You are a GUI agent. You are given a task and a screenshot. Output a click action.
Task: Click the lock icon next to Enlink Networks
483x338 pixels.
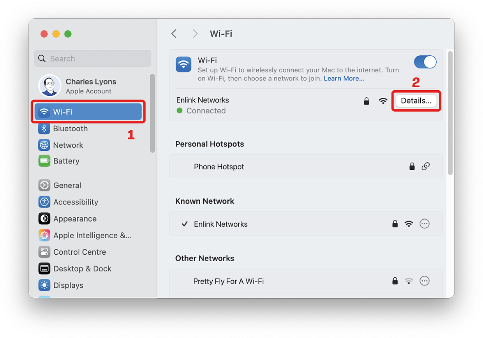coord(366,100)
